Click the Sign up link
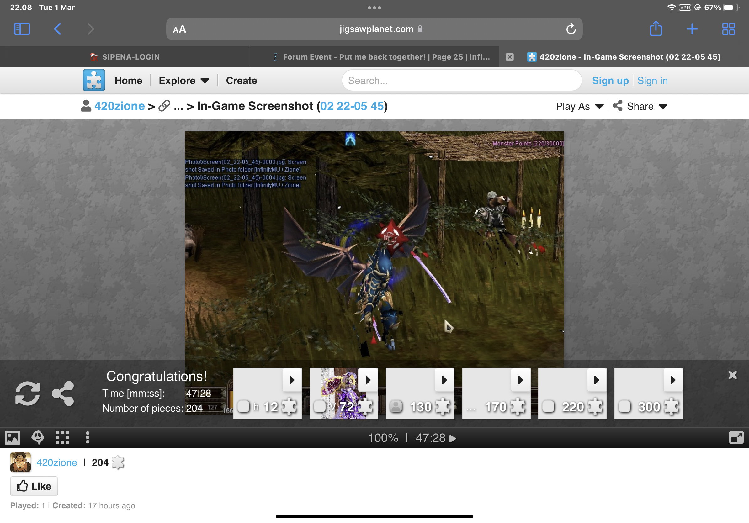 pos(610,81)
